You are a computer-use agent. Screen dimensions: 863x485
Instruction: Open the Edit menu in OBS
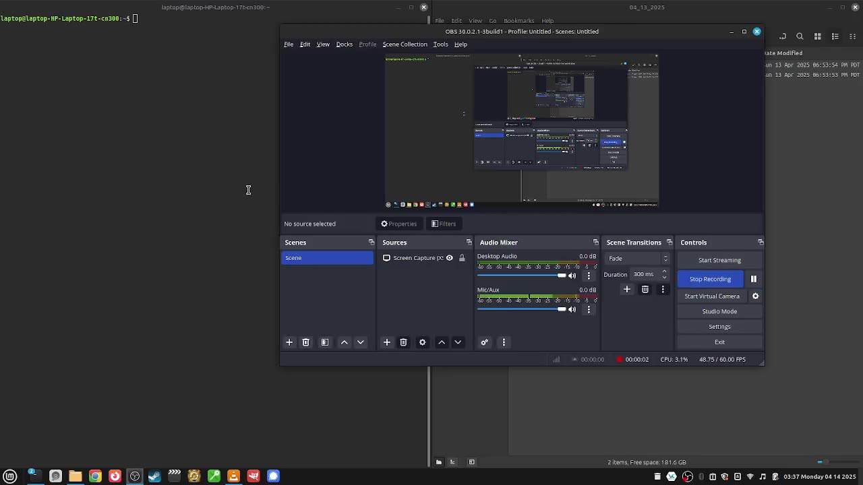tap(305, 44)
